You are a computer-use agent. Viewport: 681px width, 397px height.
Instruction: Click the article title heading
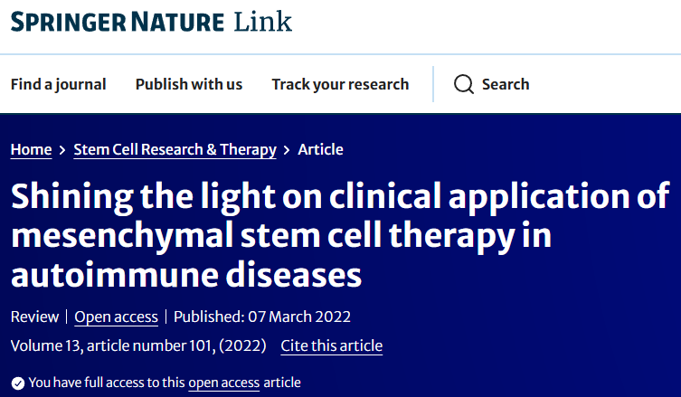pos(339,234)
